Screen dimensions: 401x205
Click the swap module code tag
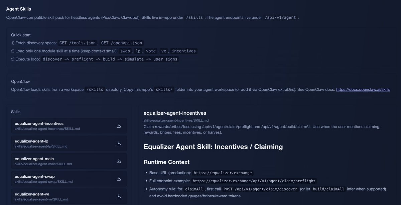pos(125,51)
